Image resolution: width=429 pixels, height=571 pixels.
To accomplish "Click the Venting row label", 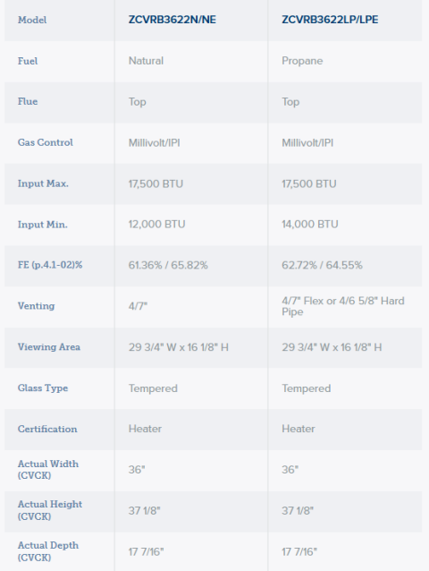I will pos(36,306).
